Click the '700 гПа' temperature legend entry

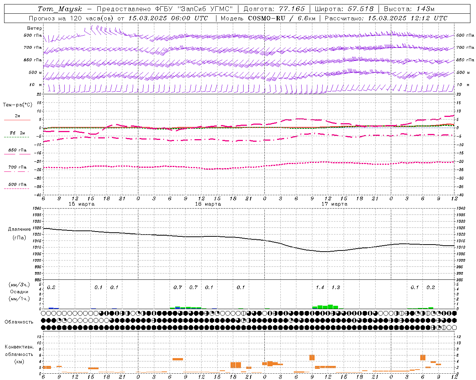[17, 167]
